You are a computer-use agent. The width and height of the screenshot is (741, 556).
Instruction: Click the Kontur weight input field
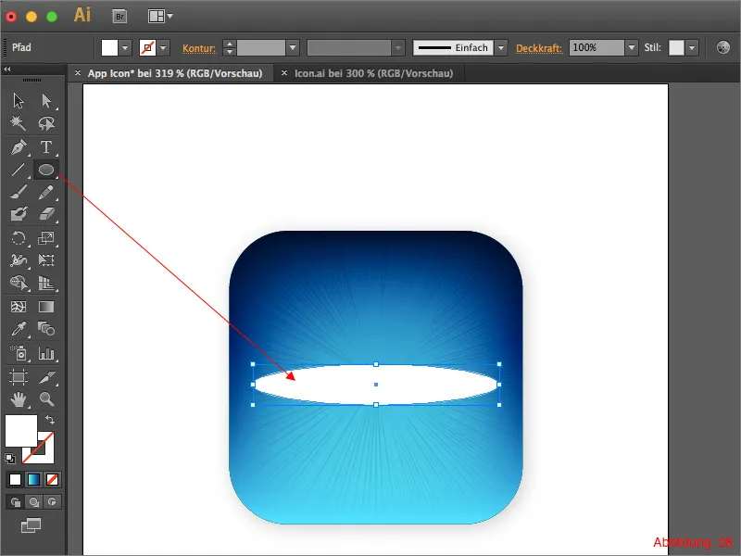[x=261, y=48]
